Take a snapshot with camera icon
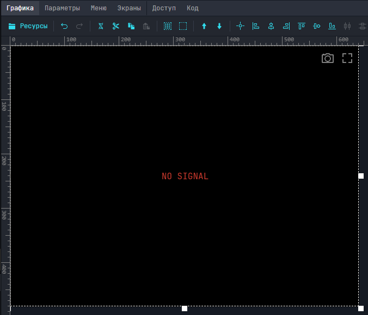Image resolution: width=368 pixels, height=315 pixels. (328, 59)
